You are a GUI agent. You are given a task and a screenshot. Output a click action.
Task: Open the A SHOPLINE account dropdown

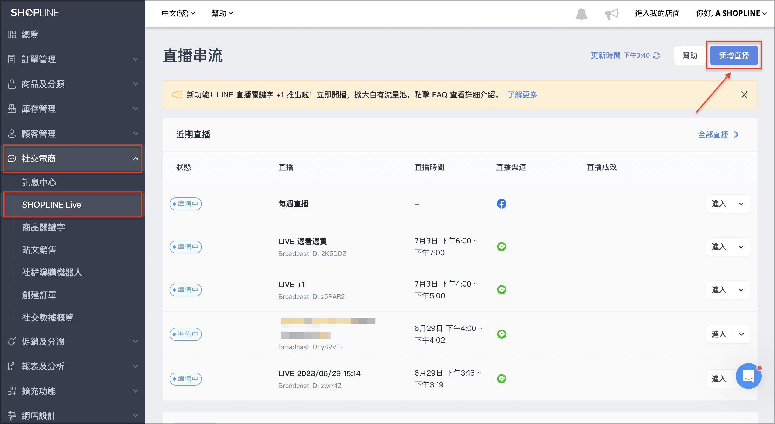(x=731, y=13)
